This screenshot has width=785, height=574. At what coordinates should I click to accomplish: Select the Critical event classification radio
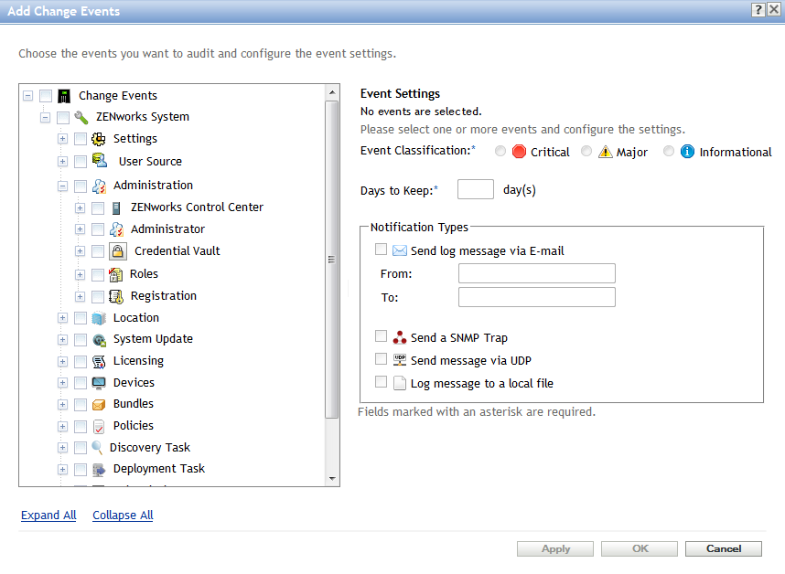click(x=500, y=152)
